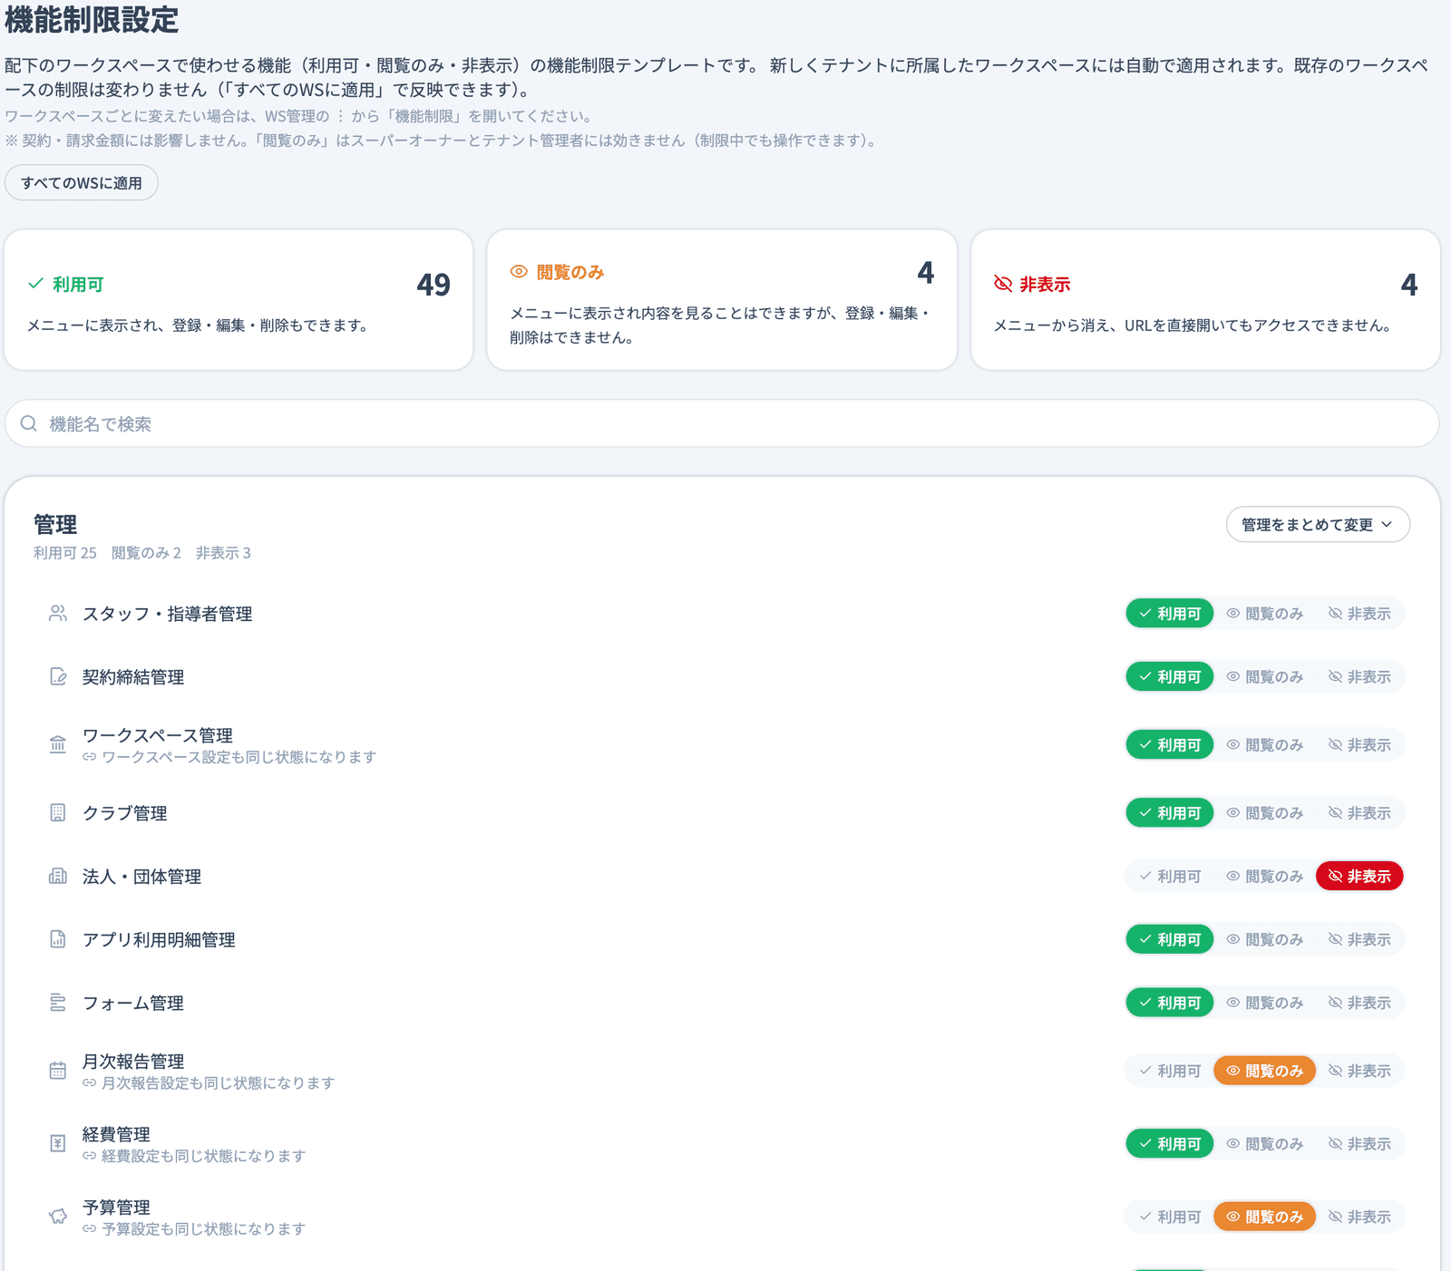Screen dimensions: 1451x1271
Task: Select 閲覧のみ for 月次報告管理
Action: click(1265, 1072)
